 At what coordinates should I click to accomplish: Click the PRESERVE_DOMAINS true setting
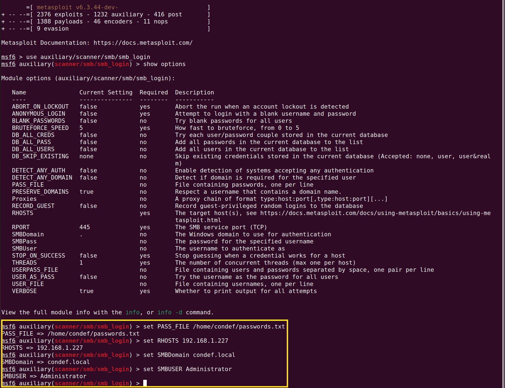(86, 192)
